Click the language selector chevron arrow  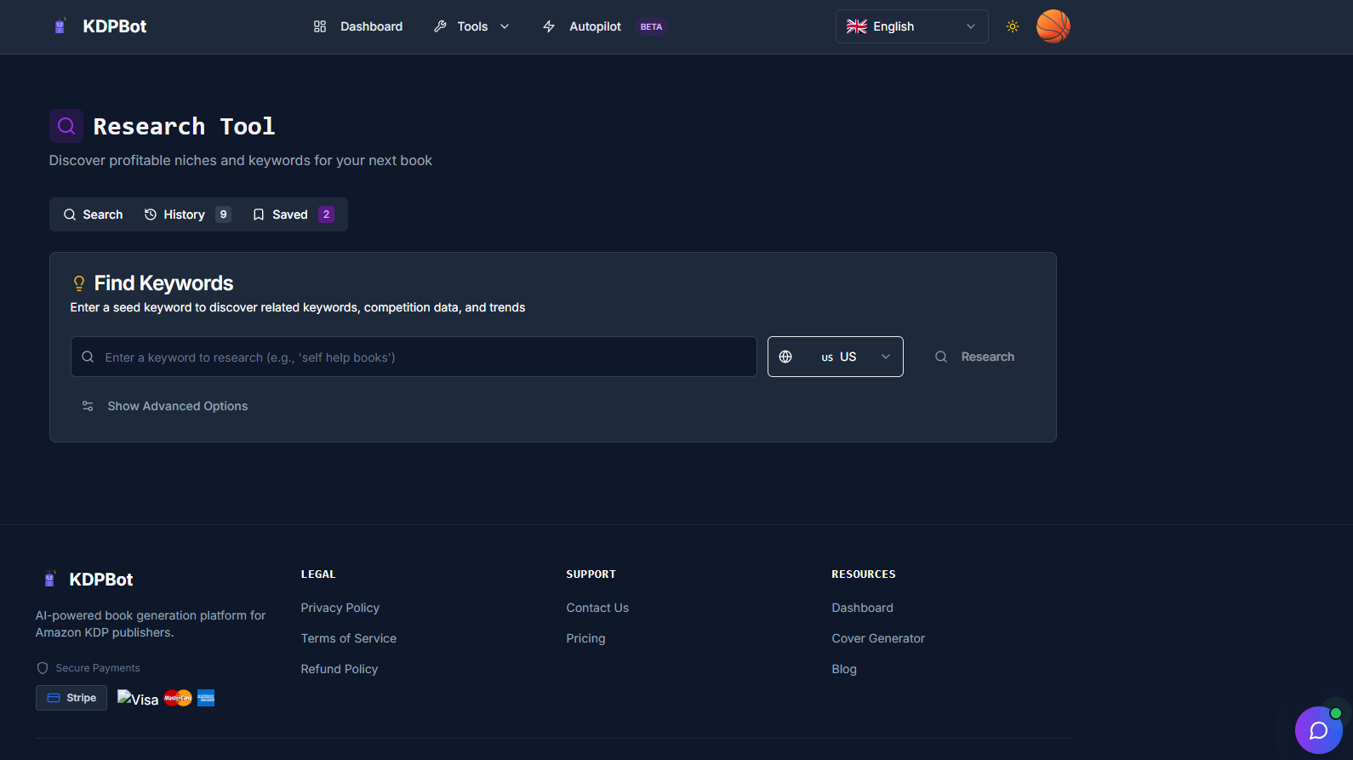(x=971, y=26)
